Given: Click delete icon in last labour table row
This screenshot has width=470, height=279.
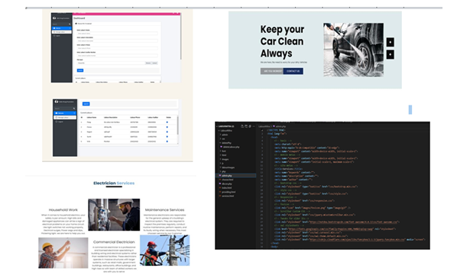Looking at the screenshot, I should 167,141.
